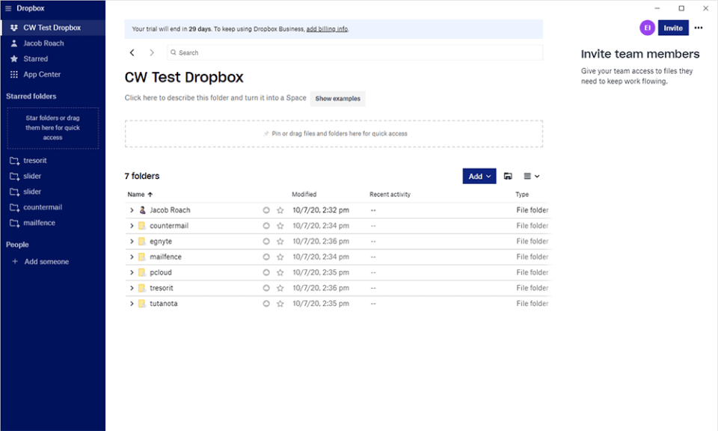Image resolution: width=718 pixels, height=431 pixels.
Task: Toggle the star on pcloud folder
Action: point(280,272)
